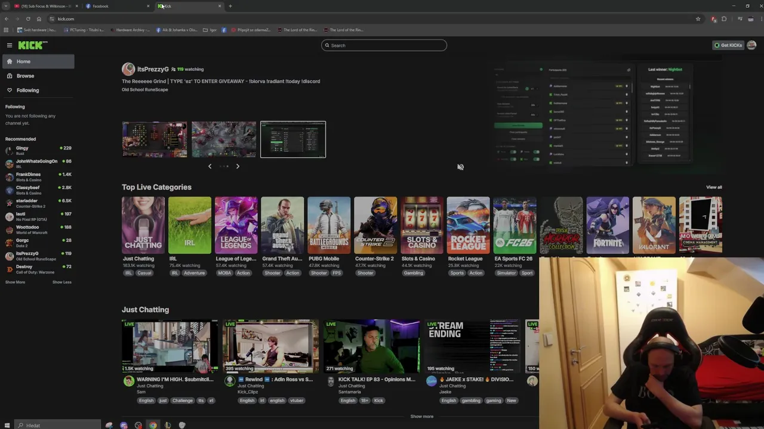Click the Santamaria streamer avatar

tap(330, 382)
